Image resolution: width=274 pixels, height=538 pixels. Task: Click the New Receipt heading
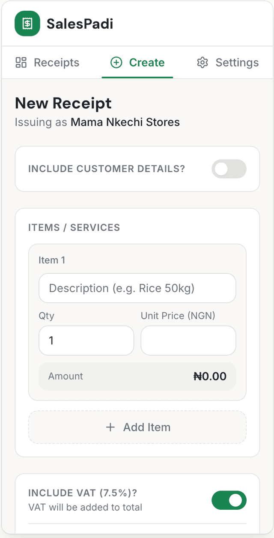[x=63, y=103]
